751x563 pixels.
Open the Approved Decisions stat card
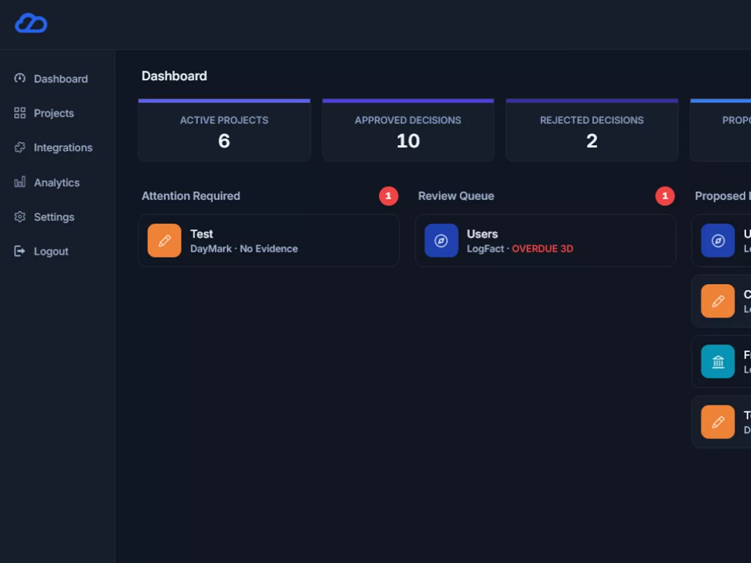408,131
